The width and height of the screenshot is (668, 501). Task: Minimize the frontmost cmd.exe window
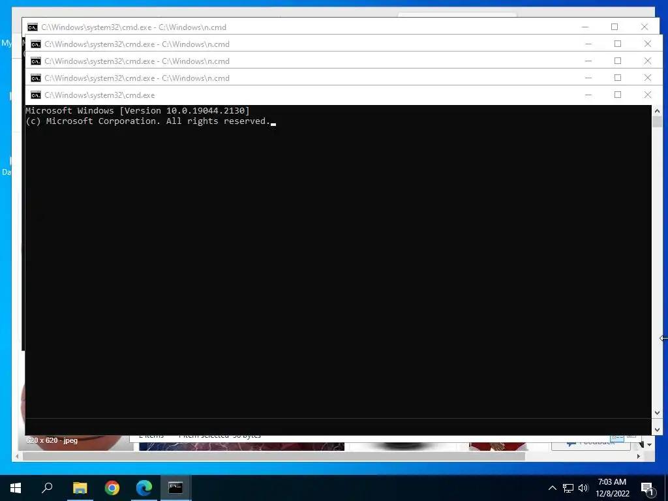click(x=588, y=95)
